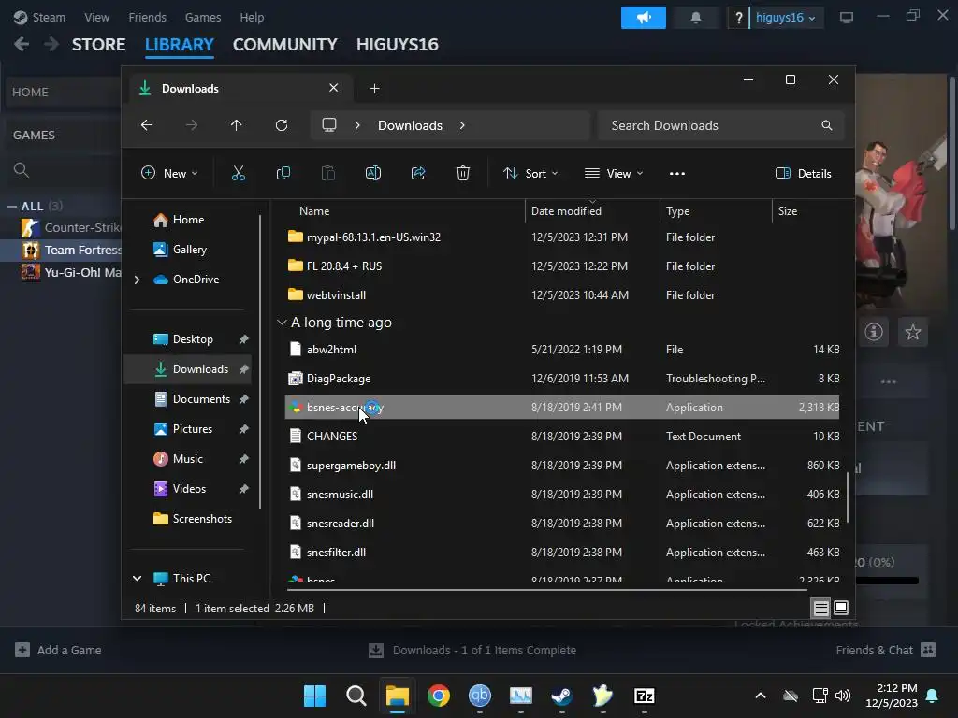Image resolution: width=958 pixels, height=718 pixels.
Task: Collapse the 'A long time ago' group
Action: (x=282, y=323)
